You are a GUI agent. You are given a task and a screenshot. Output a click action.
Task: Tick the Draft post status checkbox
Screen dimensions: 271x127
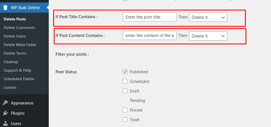tap(125, 91)
